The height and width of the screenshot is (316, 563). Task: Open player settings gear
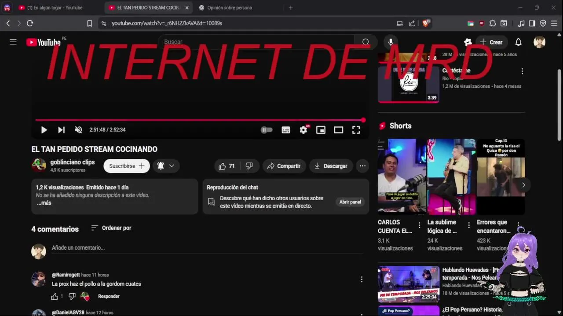tap(303, 130)
